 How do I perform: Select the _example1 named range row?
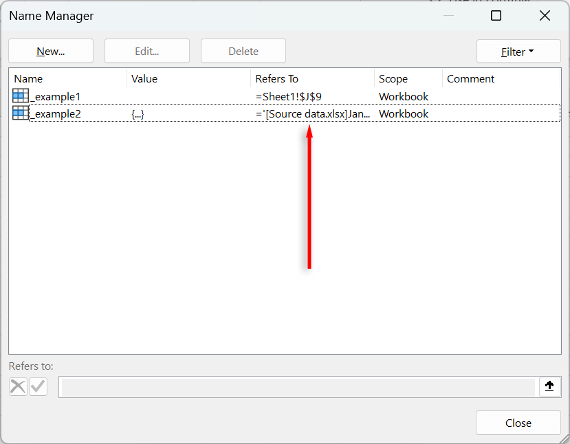[56, 97]
